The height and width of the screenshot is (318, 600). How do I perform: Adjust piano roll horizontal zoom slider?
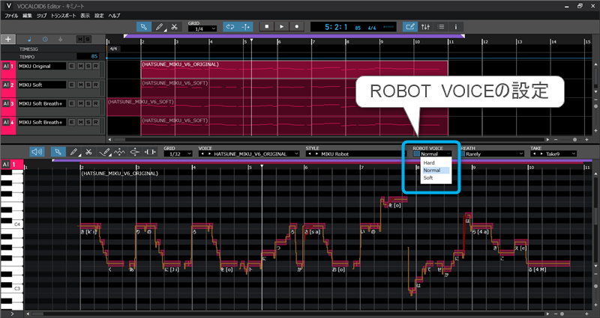[x=562, y=314]
